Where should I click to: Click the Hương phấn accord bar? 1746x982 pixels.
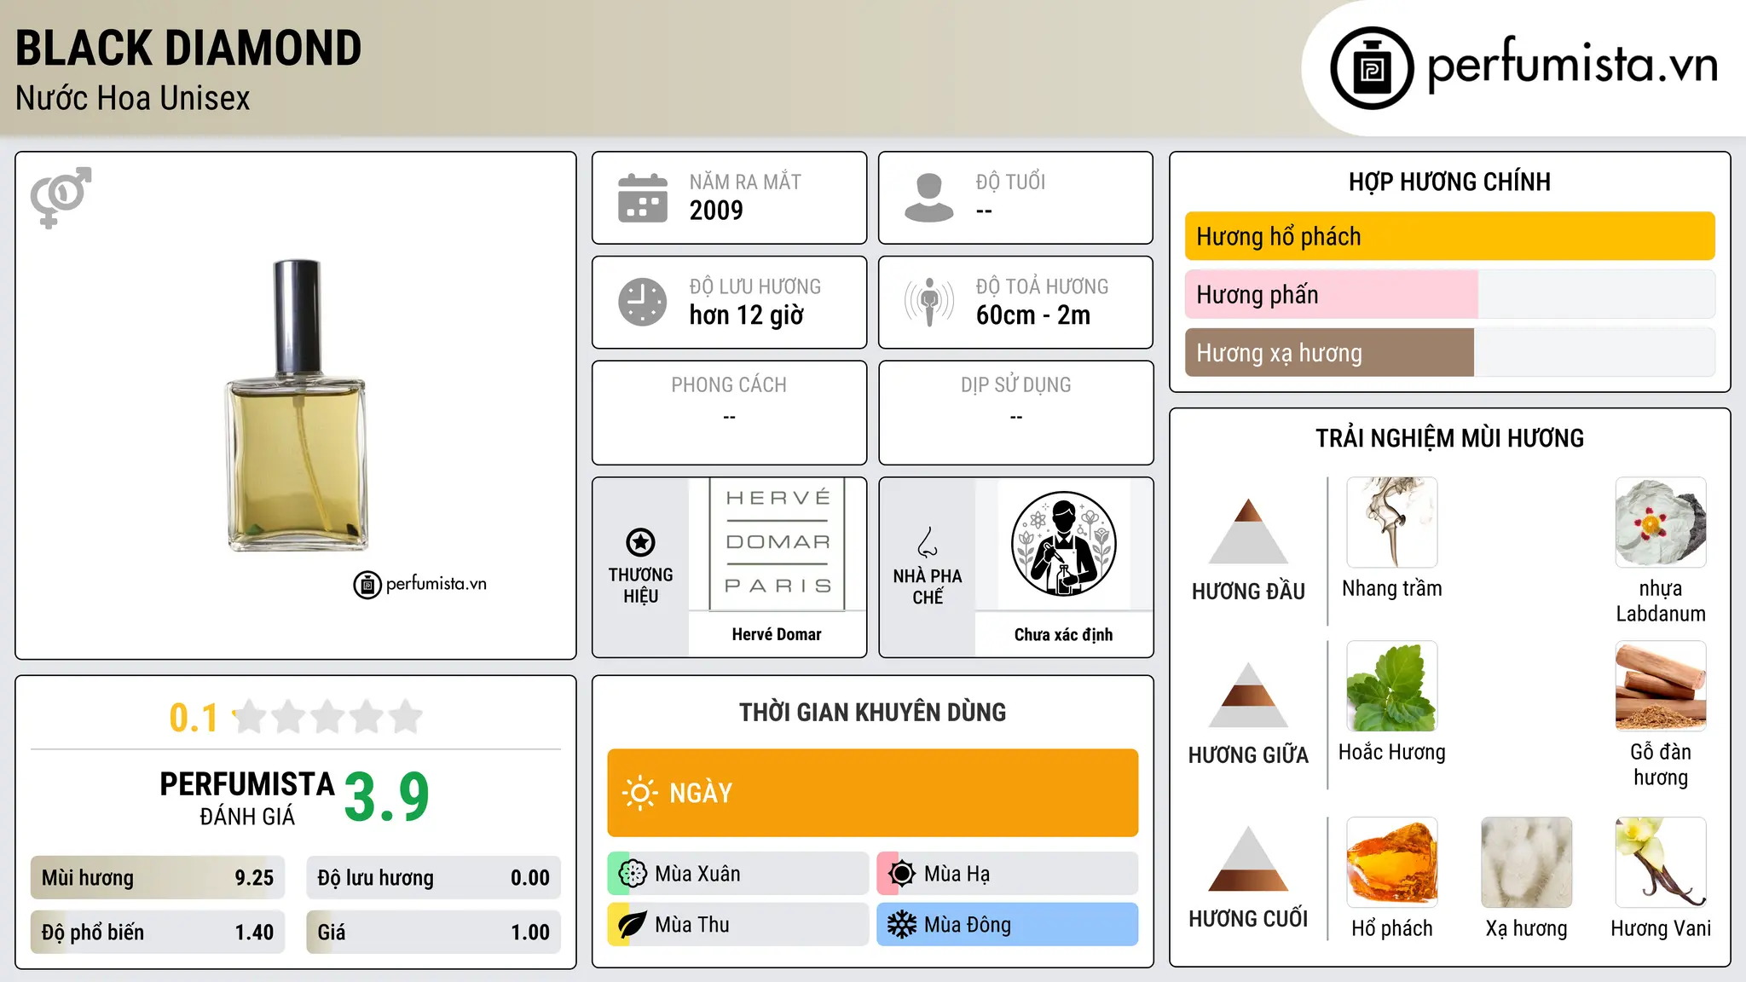1449,294
